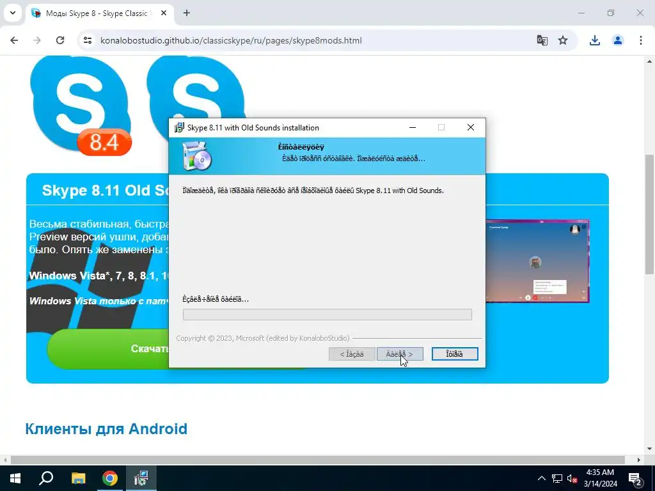
Task: Click the installer next button 'Äàëåå >'
Action: (400, 354)
